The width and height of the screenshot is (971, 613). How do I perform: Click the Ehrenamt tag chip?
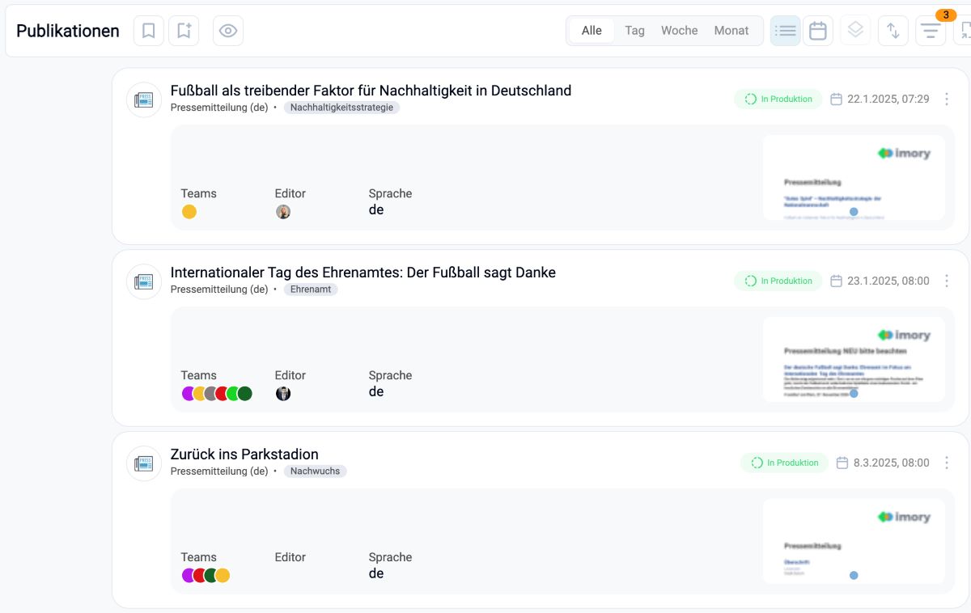pyautogui.click(x=311, y=290)
